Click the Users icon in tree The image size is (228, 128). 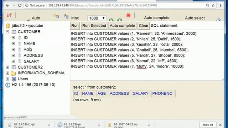pyautogui.click(x=14, y=79)
